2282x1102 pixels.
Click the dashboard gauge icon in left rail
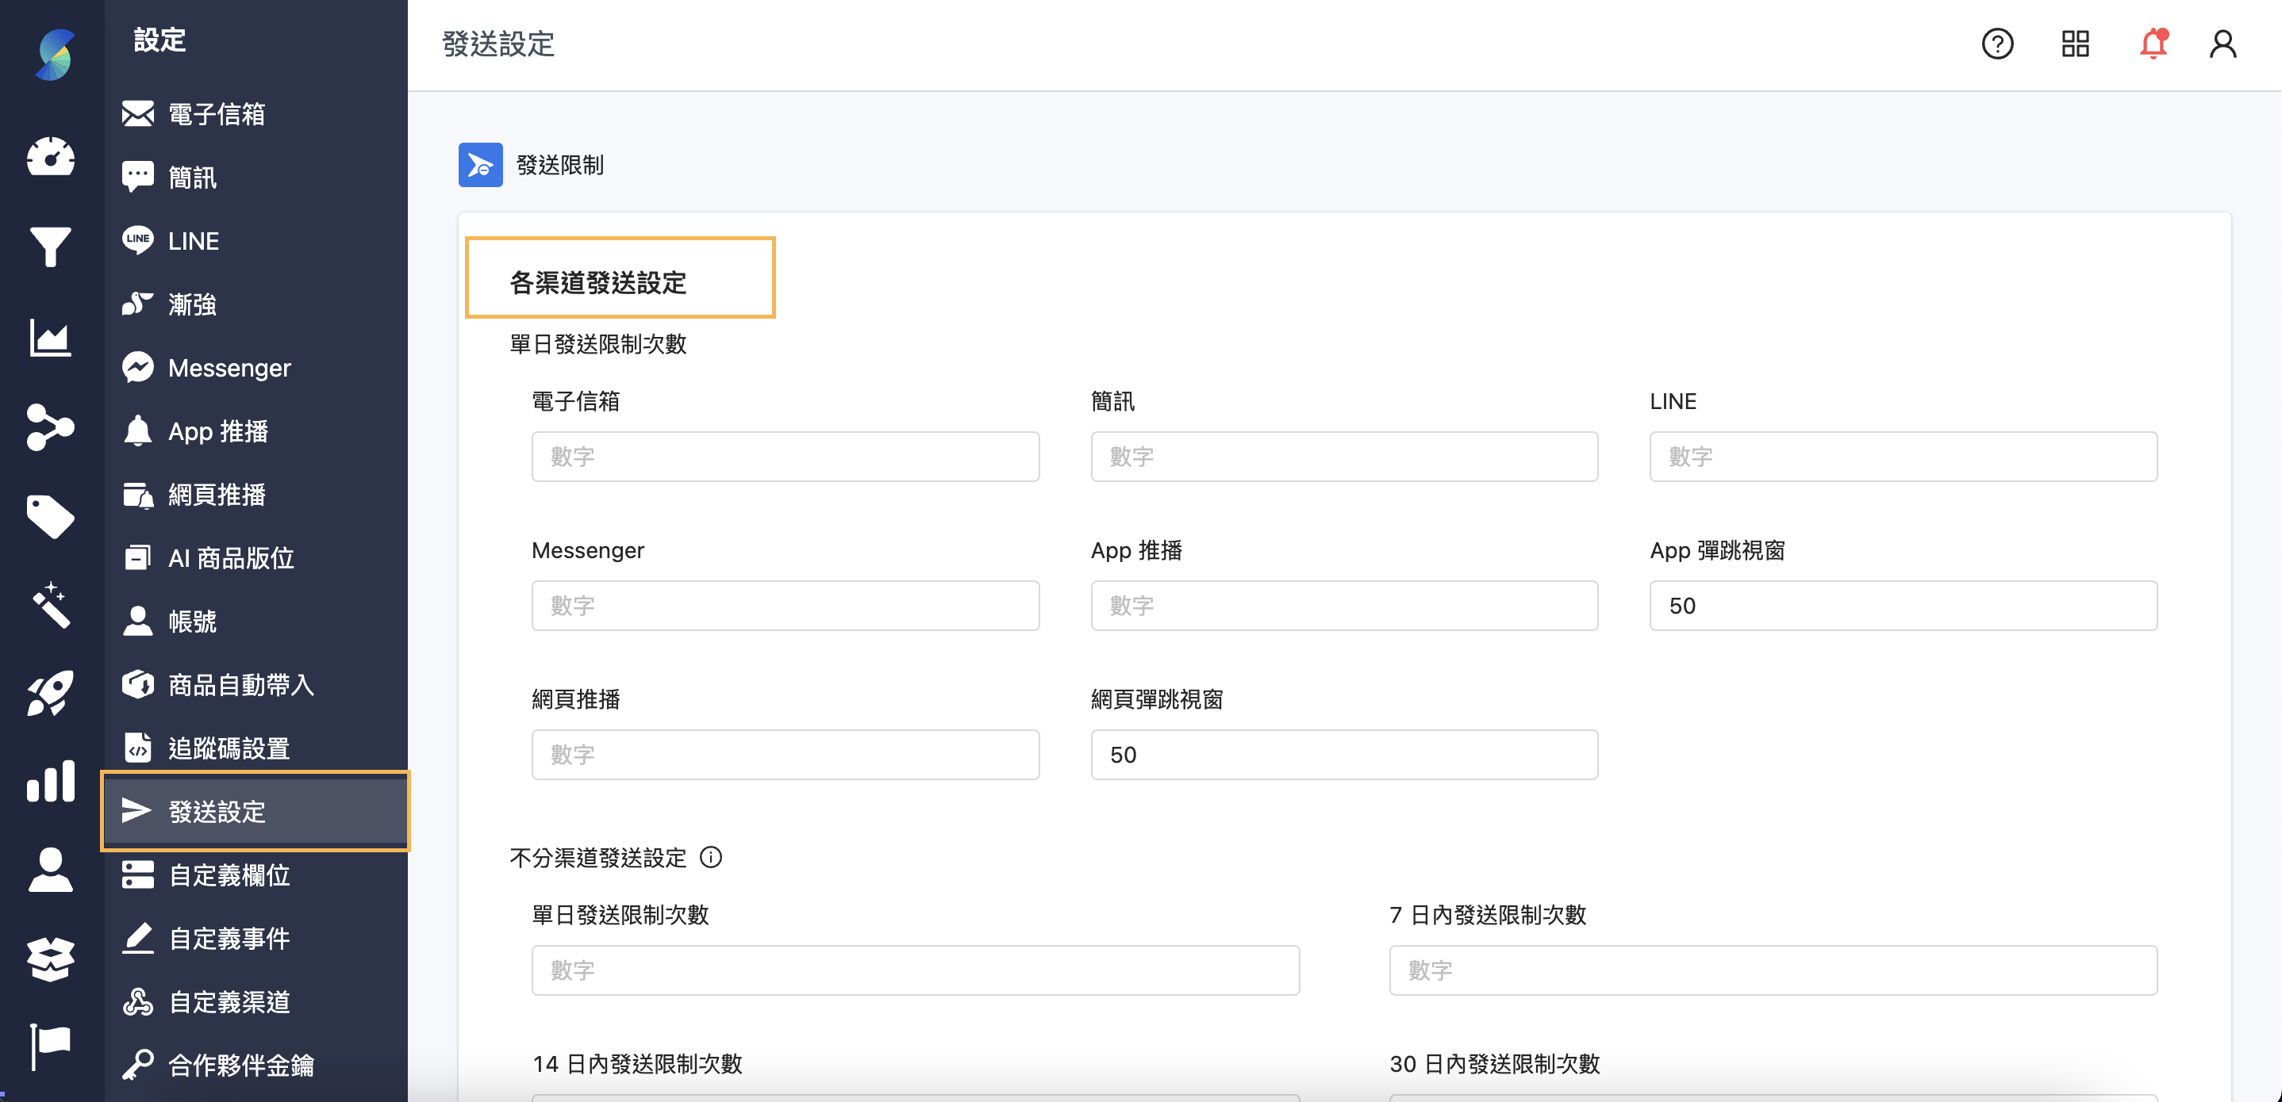click(51, 157)
